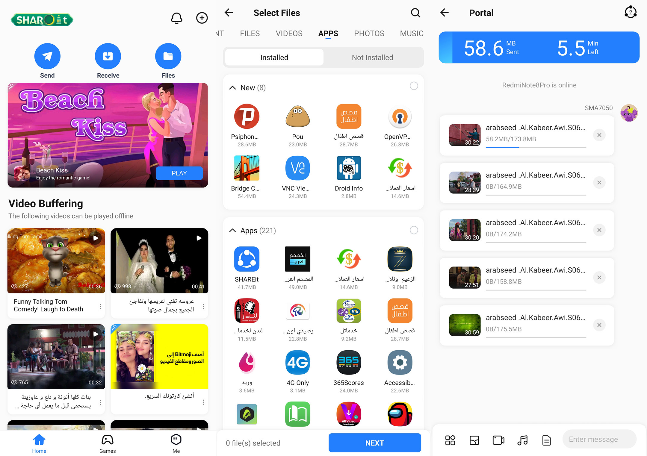Open the search icon on Select Files screen
Viewport: 647px width, 456px height.
[x=415, y=13]
